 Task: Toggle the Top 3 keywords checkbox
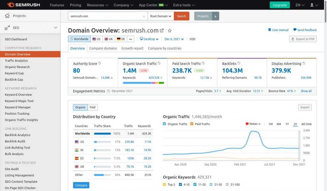pyautogui.click(x=164, y=185)
